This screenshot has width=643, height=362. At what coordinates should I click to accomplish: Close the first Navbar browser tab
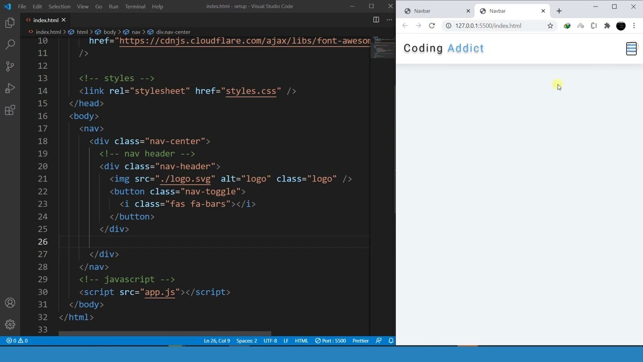pyautogui.click(x=468, y=11)
